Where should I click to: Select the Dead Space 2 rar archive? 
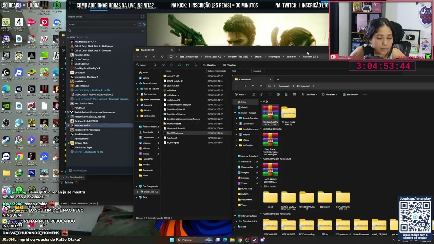pos(270,144)
